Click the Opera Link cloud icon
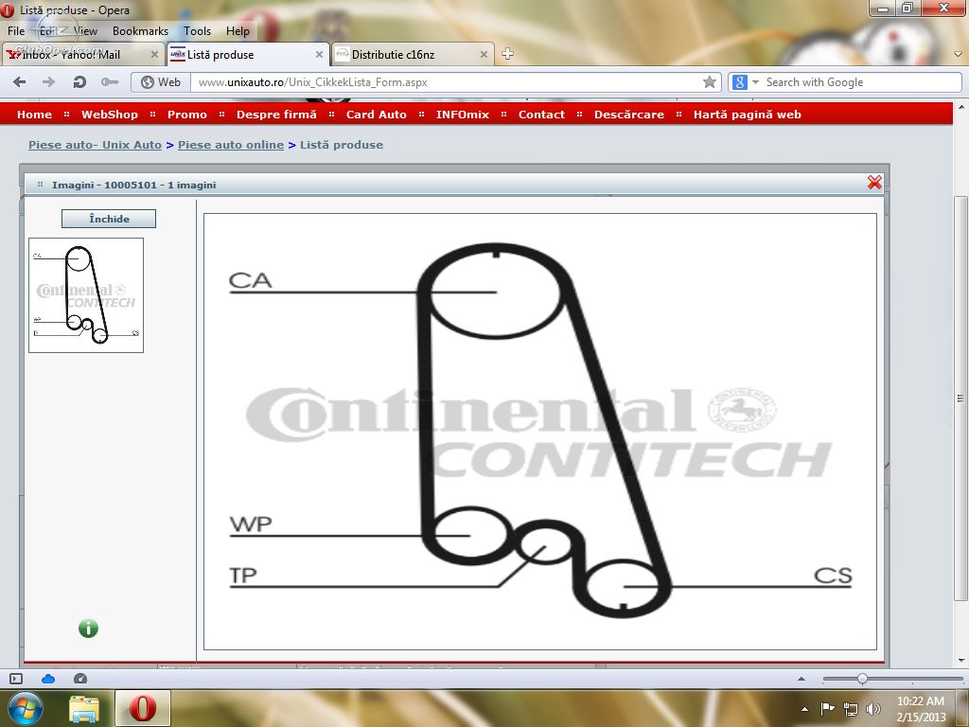Screen dimensions: 969x727 [x=48, y=679]
